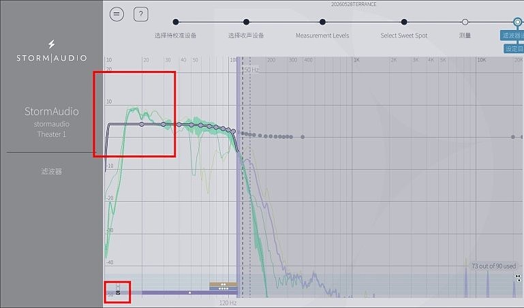Select the 选择待校准设备 step dot
The width and height of the screenshot is (524, 308).
point(176,22)
